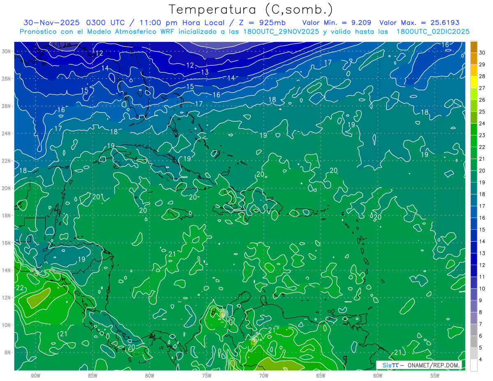Image resolution: width=493 pixels, height=381 pixels.
Task: Click the title "Temperatura (C,somb.)"
Action: tap(251, 9)
